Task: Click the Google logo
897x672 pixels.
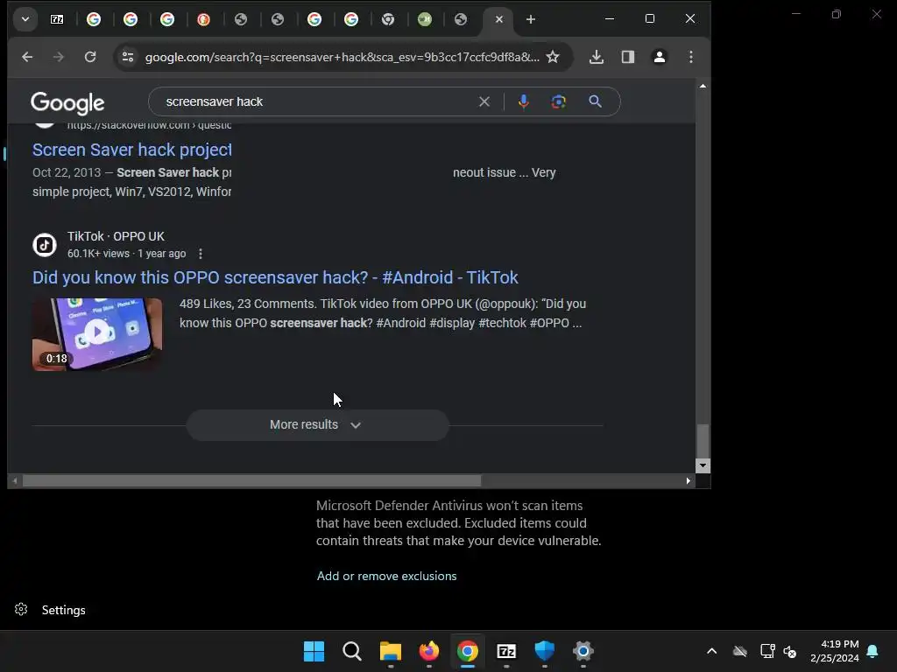Action: [x=67, y=103]
